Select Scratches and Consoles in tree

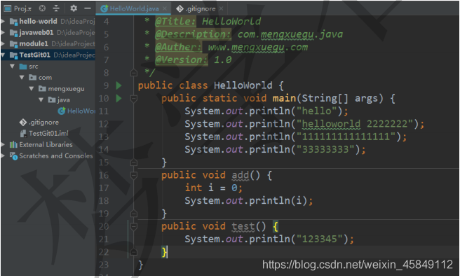pyautogui.click(x=56, y=155)
